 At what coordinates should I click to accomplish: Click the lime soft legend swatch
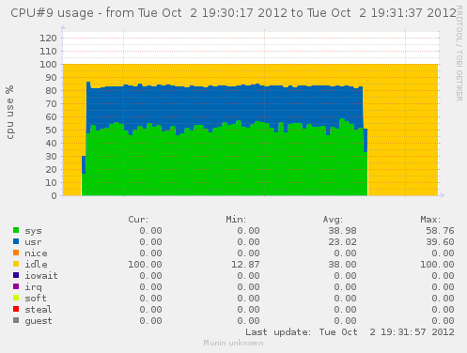pos(16,298)
